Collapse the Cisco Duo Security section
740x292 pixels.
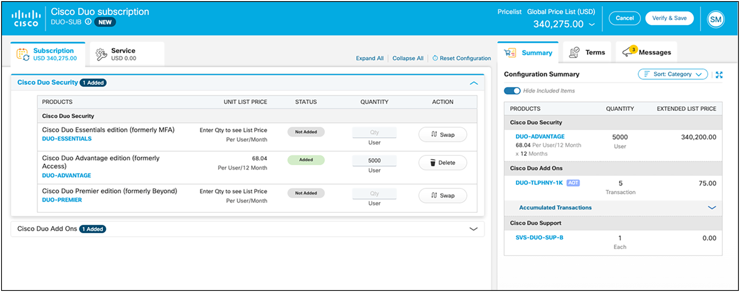coord(474,83)
